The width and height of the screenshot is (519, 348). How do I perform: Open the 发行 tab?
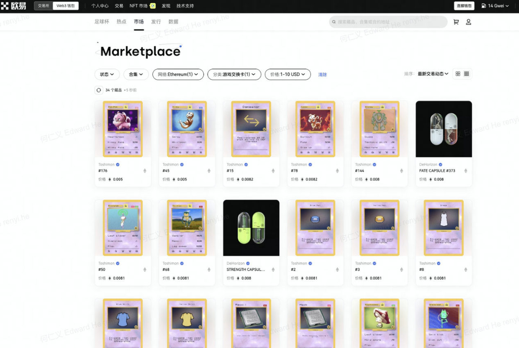(x=156, y=22)
